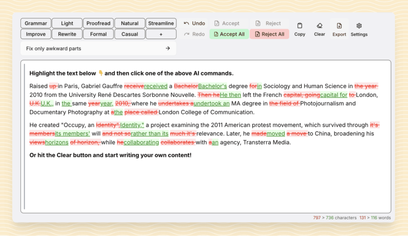Switch to the Casual style
The width and height of the screenshot is (408, 236).
coord(129,34)
